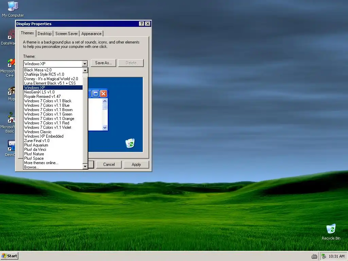This screenshot has width=348, height=261.
Task: Collapse the Theme combo box arrow
Action: pos(85,64)
